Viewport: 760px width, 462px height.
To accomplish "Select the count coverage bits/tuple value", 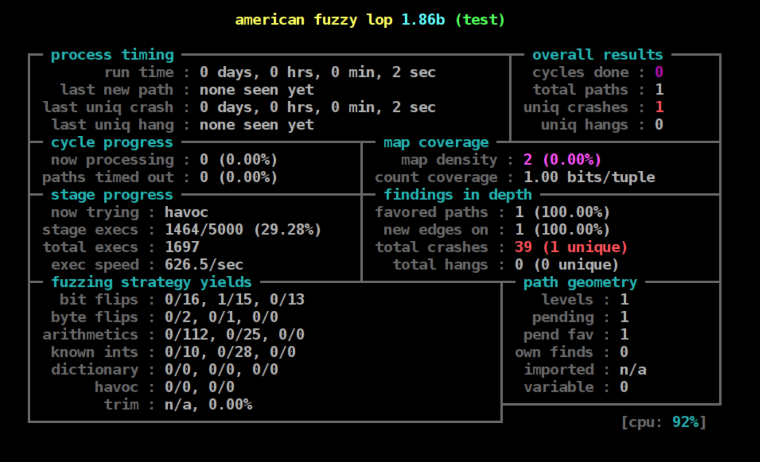I will pos(589,177).
